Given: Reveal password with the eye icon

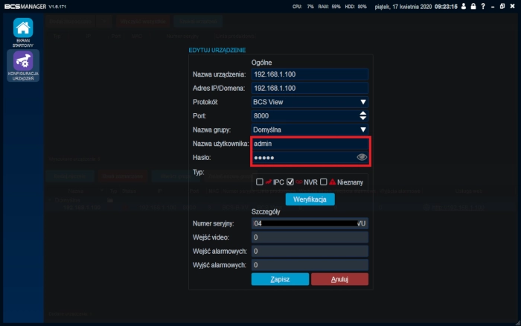Looking at the screenshot, I should pyautogui.click(x=362, y=157).
